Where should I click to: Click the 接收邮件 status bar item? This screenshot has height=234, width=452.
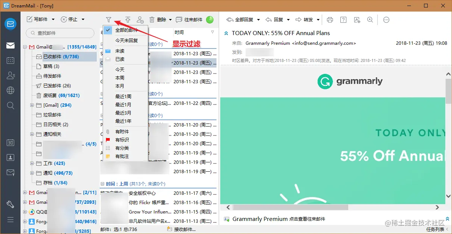click(181, 230)
